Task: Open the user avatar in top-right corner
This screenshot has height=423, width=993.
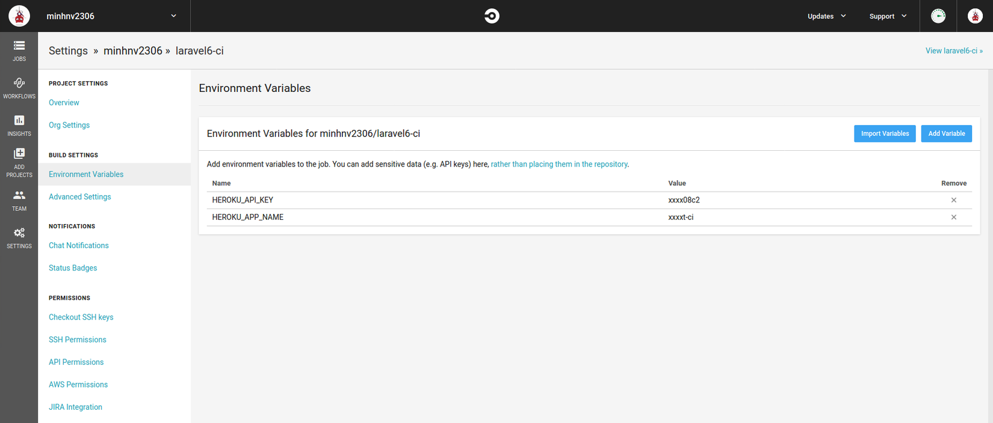Action: (975, 16)
